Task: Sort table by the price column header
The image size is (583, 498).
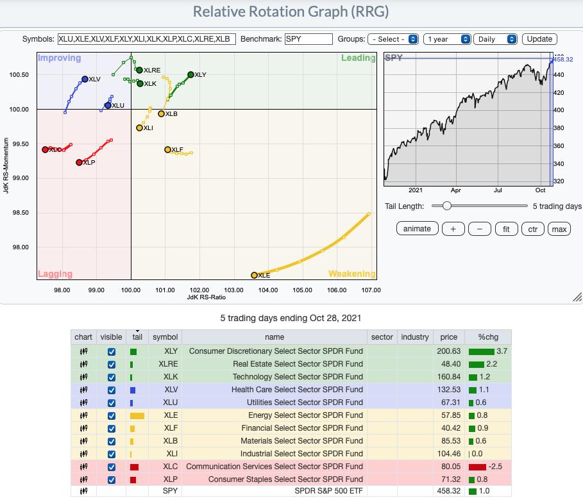Action: [x=449, y=337]
